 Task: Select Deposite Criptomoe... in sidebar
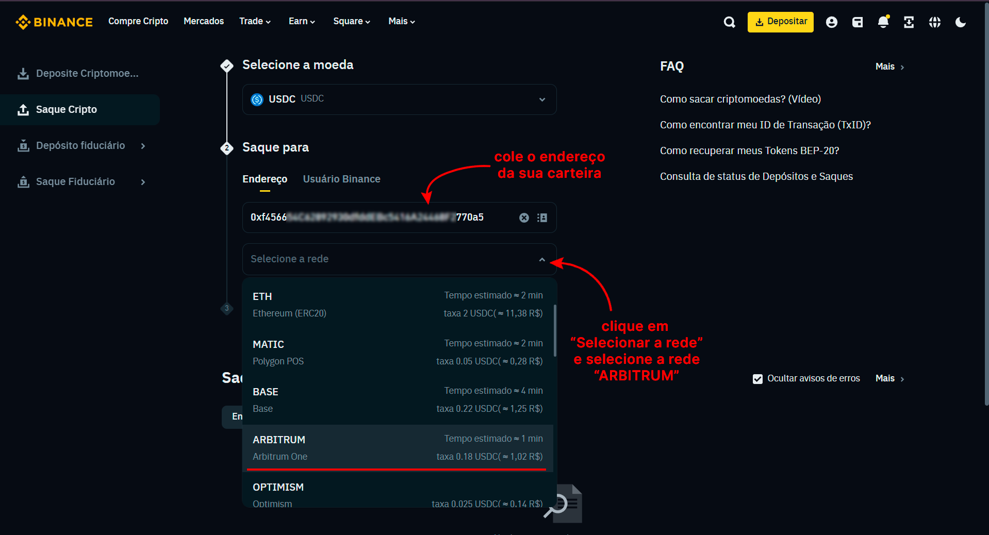pyautogui.click(x=80, y=74)
